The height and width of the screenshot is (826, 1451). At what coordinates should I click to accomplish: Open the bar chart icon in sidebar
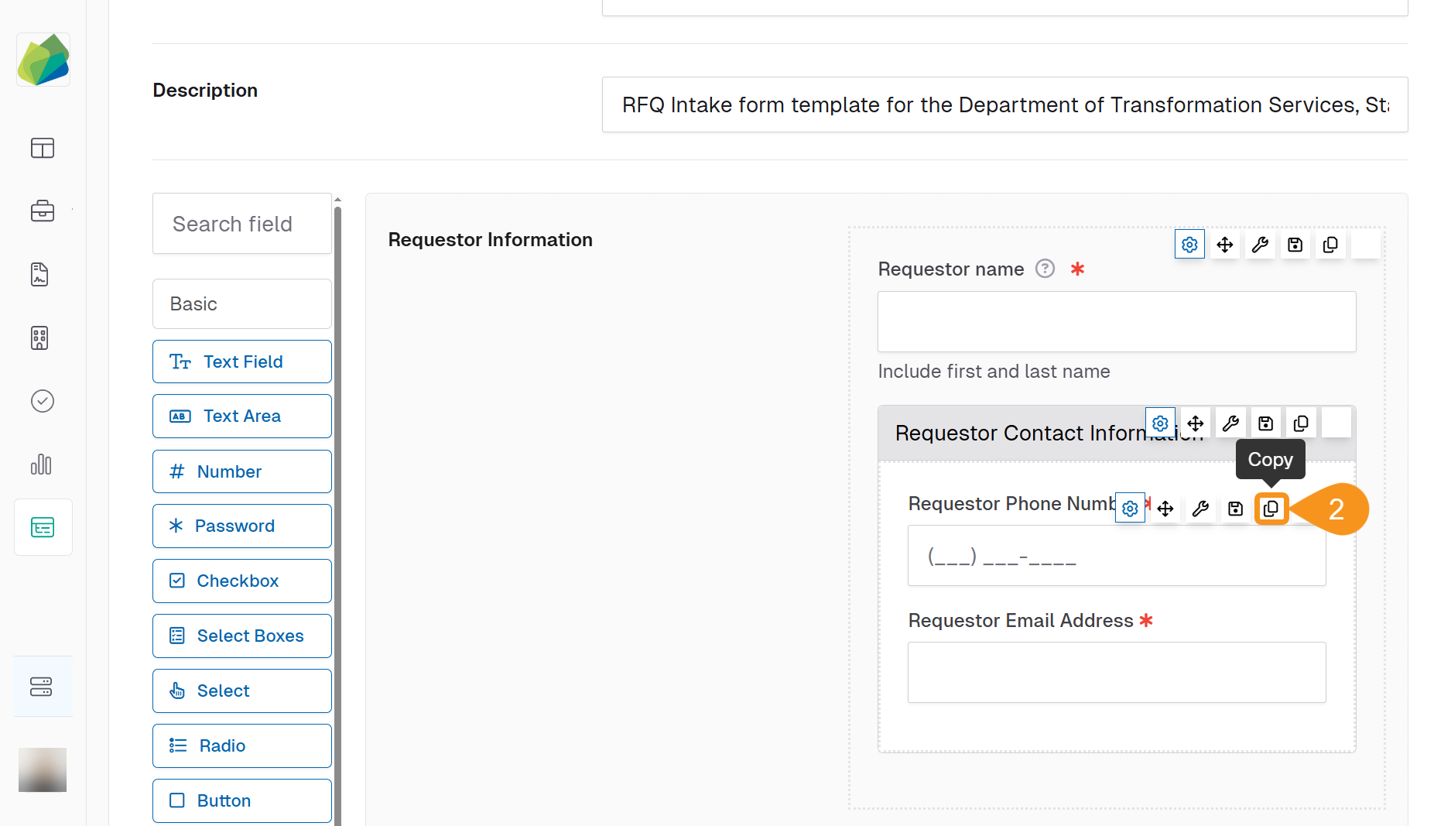point(42,464)
